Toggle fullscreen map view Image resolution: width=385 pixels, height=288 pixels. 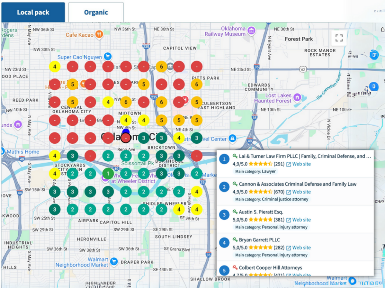pyautogui.click(x=339, y=38)
